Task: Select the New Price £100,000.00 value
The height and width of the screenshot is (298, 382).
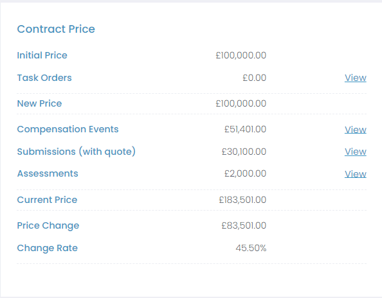Action: (x=241, y=103)
